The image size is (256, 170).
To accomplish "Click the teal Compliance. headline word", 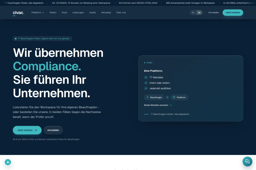I will [x=47, y=66].
